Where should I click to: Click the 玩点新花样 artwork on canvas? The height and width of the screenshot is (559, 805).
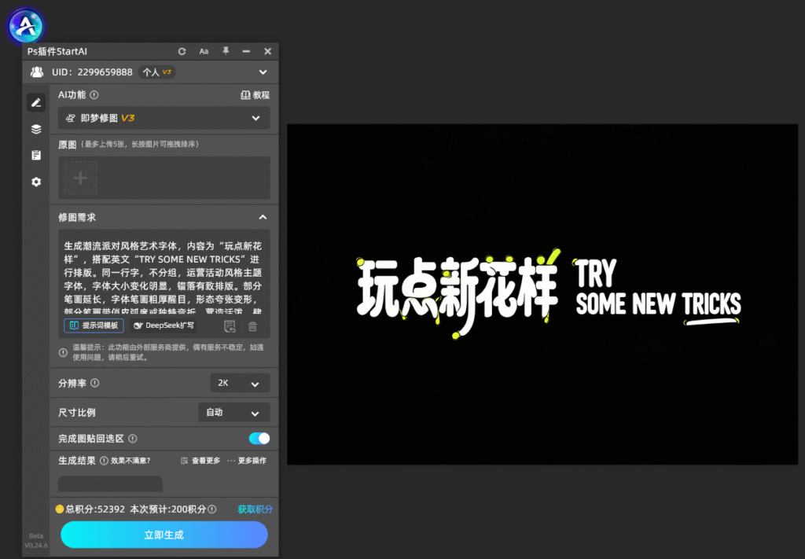coord(457,293)
